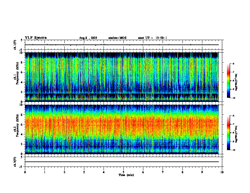The width and height of the screenshot is (250, 193).
Task: Click the ch.1 voltage waveform trace
Action: (x=122, y=45)
